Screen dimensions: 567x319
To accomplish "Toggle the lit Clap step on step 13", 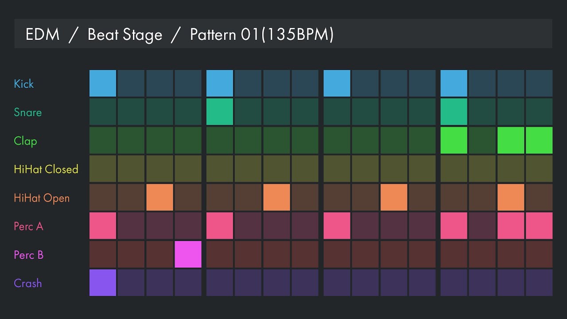I will [454, 140].
